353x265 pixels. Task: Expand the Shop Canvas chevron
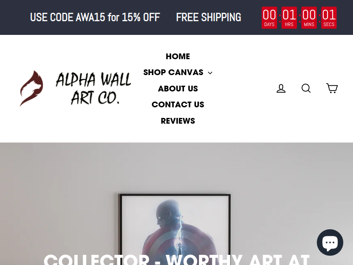[x=210, y=73]
